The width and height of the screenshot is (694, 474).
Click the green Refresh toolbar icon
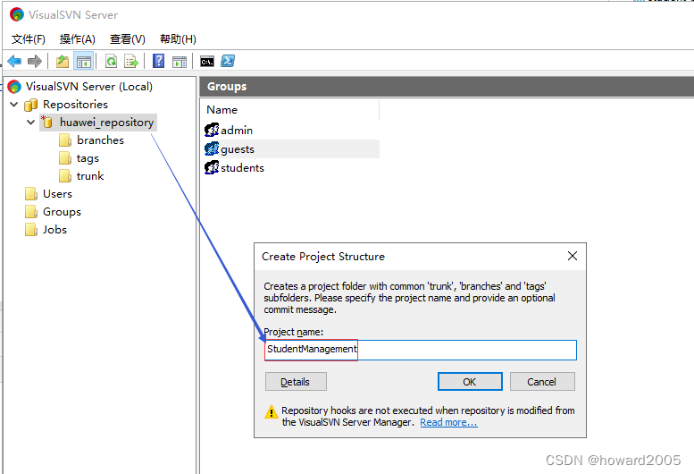(111, 61)
